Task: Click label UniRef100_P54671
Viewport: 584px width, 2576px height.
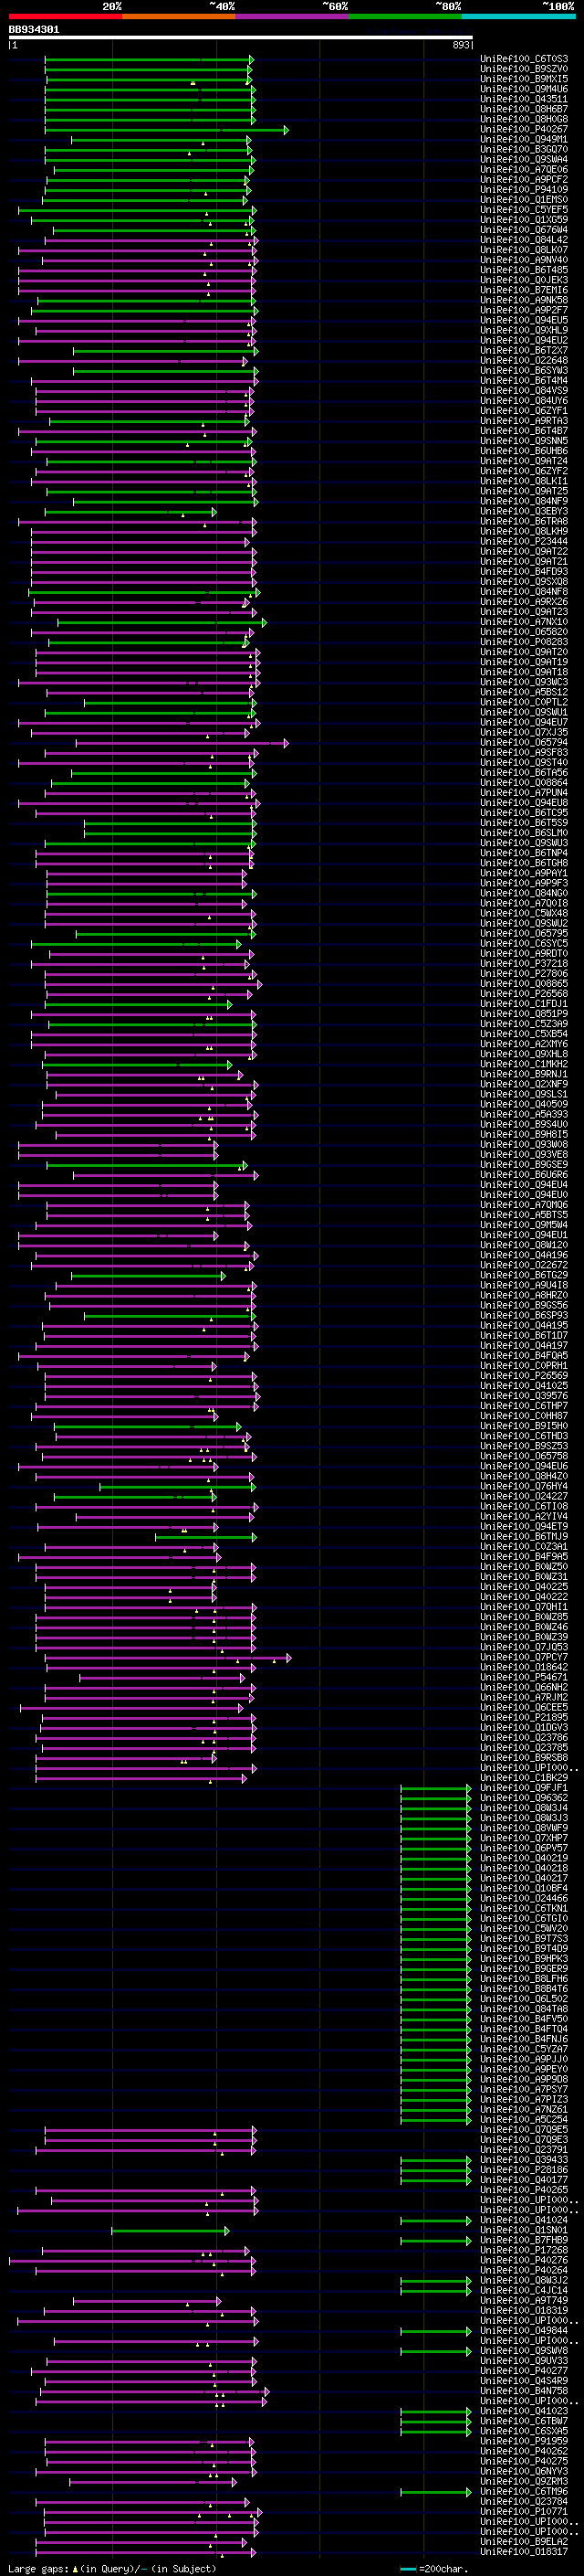Action: (x=524, y=1678)
